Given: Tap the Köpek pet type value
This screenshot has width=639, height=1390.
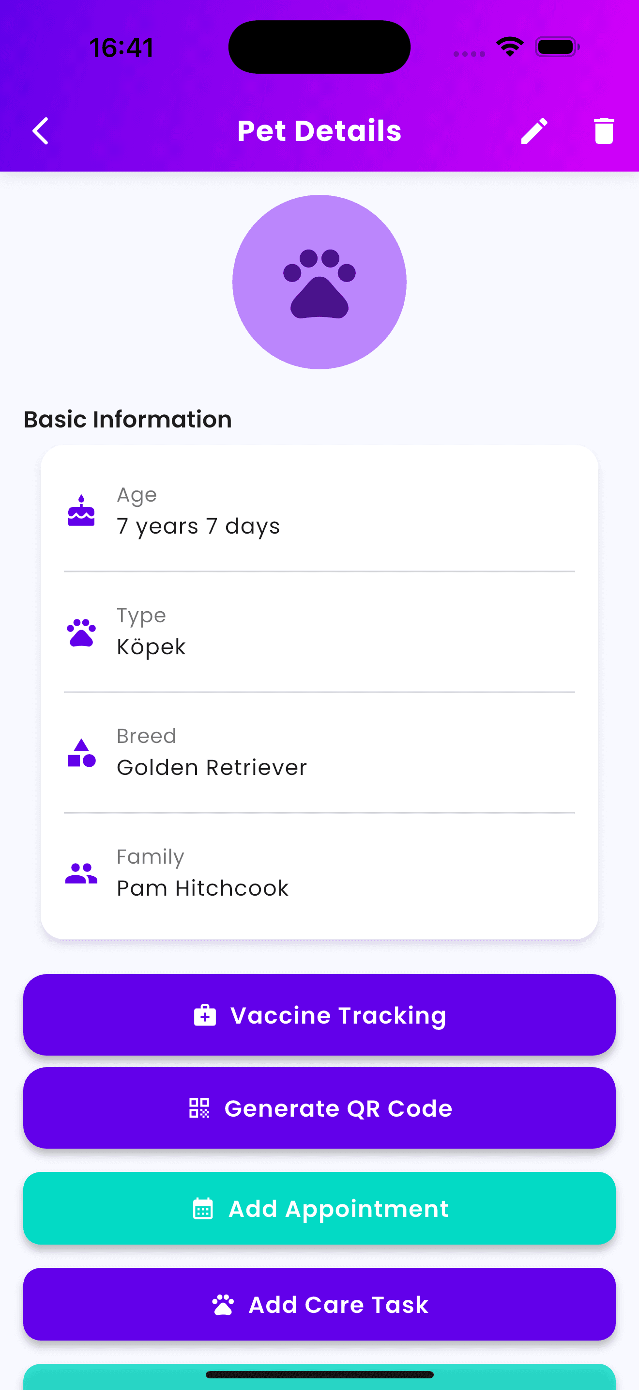Looking at the screenshot, I should tap(152, 647).
